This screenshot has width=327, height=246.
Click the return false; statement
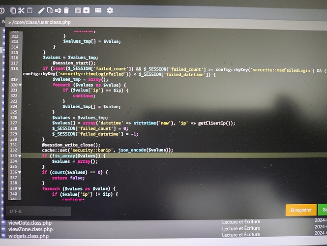tap(68, 178)
